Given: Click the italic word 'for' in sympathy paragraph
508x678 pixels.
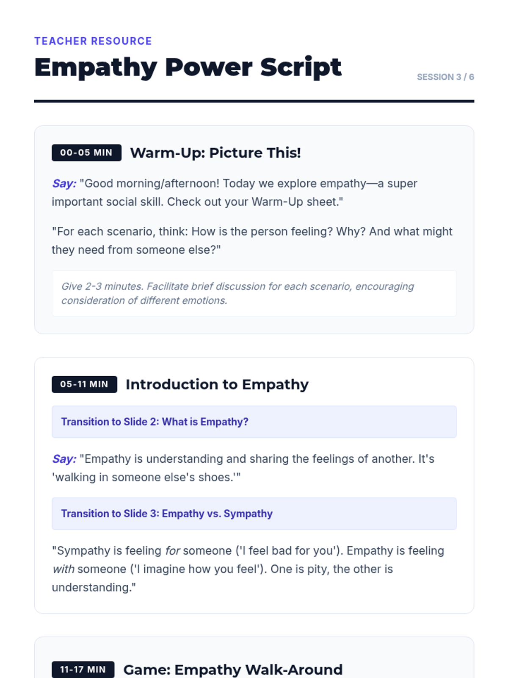Looking at the screenshot, I should point(173,551).
